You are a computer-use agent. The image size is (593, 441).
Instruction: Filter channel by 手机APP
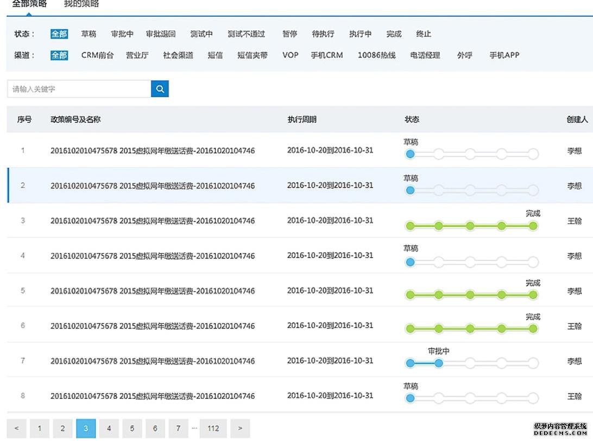click(x=504, y=55)
